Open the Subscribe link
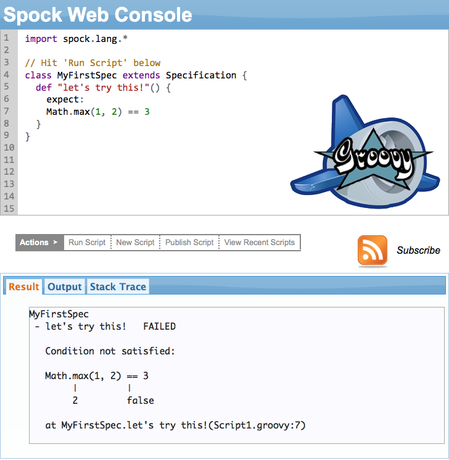 (x=418, y=250)
